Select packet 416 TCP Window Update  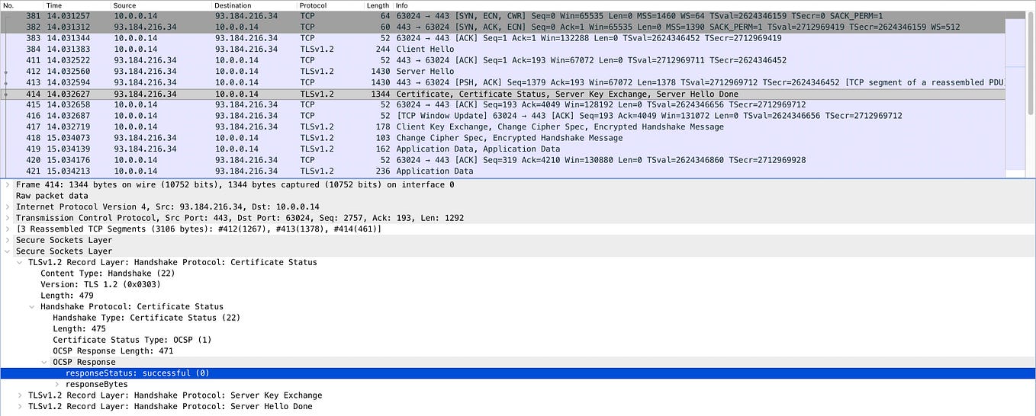[504, 116]
